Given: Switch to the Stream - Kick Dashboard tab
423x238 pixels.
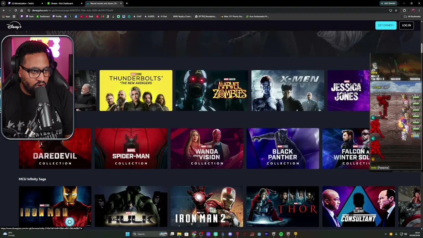Looking at the screenshot, I should pos(64,3).
